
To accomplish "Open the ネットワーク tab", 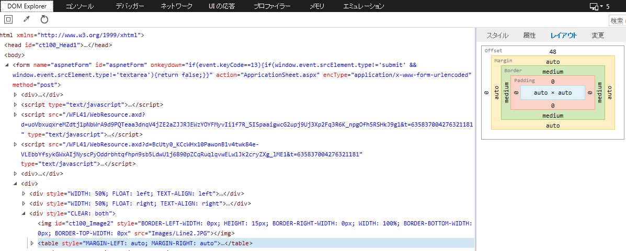I will [176, 6].
